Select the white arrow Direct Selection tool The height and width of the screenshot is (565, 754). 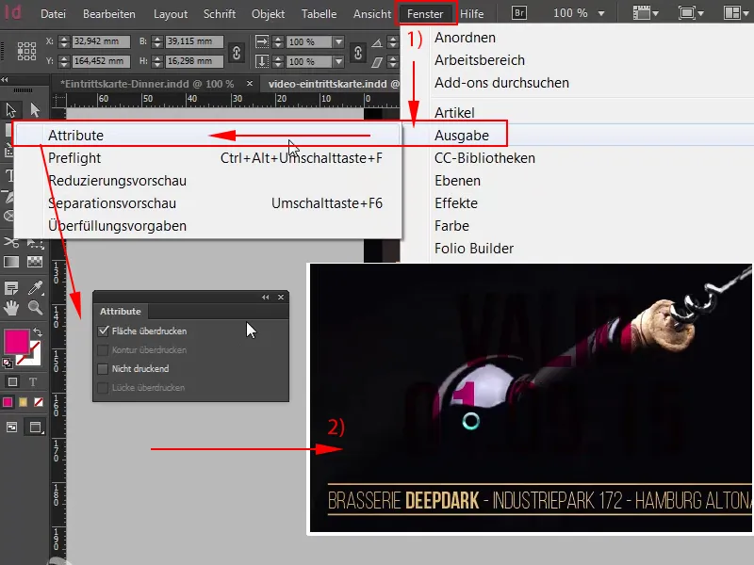coord(35,110)
